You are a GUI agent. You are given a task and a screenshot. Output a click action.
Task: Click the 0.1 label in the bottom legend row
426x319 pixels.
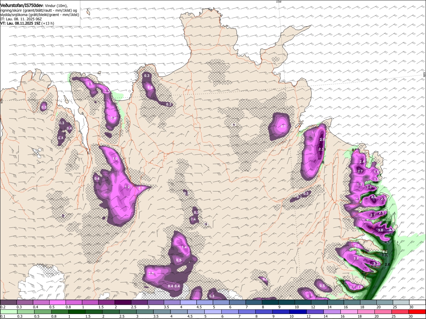[3, 316]
